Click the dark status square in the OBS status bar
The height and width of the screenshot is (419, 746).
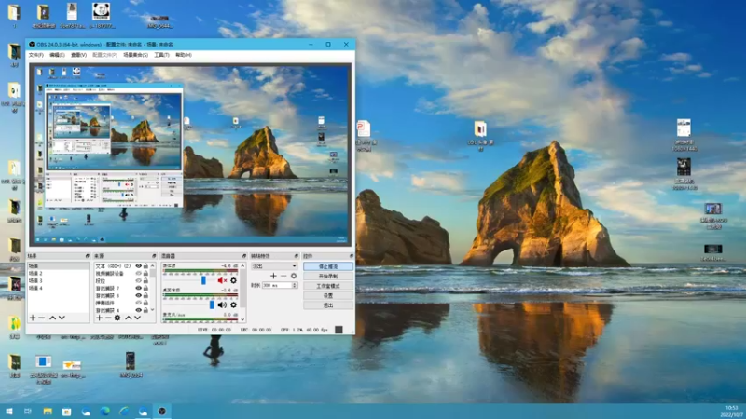(x=338, y=330)
